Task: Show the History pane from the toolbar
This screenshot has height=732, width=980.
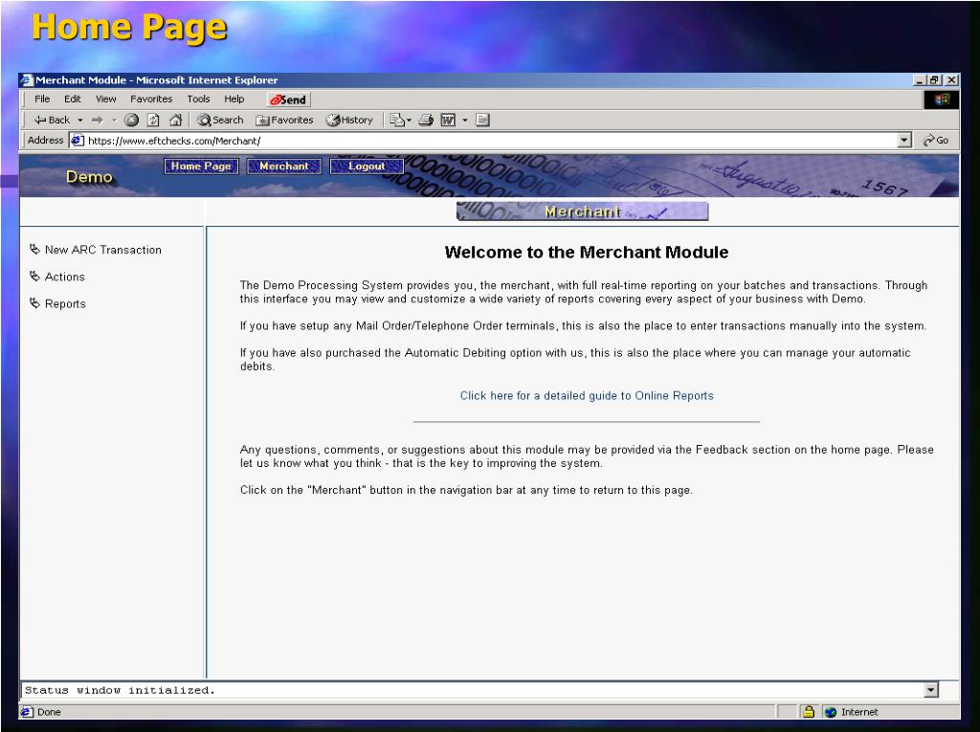Action: tap(349, 120)
